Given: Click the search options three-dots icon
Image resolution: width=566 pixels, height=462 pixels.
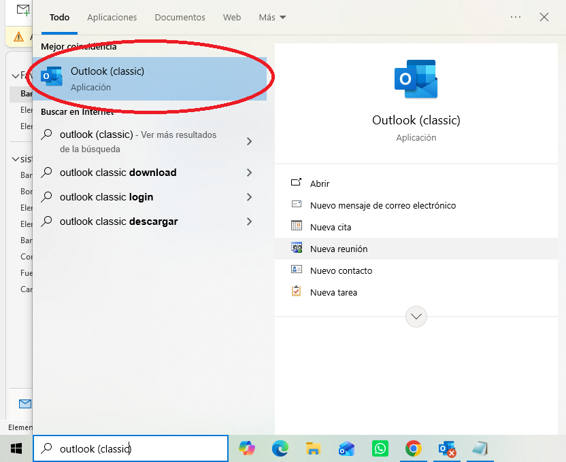Looking at the screenshot, I should point(516,17).
